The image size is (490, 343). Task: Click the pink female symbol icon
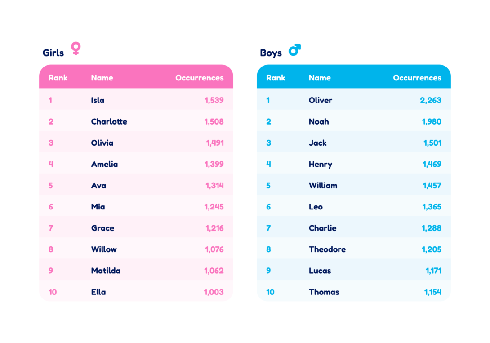pos(76,49)
